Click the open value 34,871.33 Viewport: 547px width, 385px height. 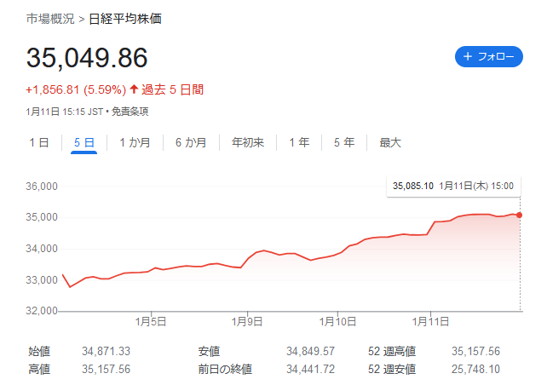point(106,351)
